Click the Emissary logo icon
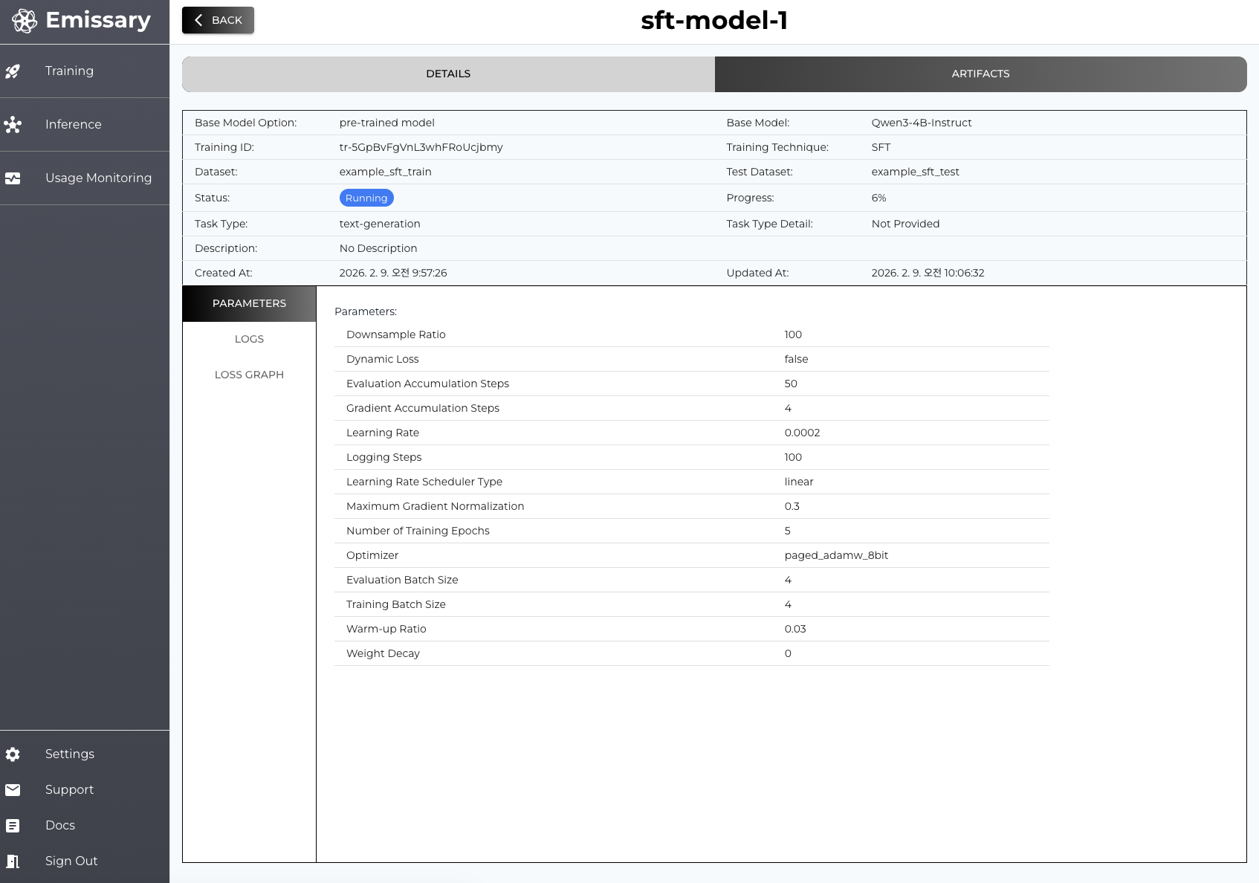The image size is (1259, 883). point(25,21)
